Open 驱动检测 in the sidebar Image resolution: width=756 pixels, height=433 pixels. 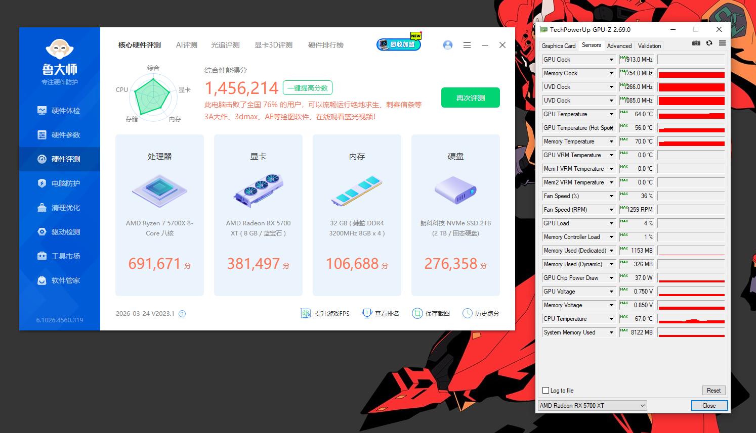pos(59,232)
